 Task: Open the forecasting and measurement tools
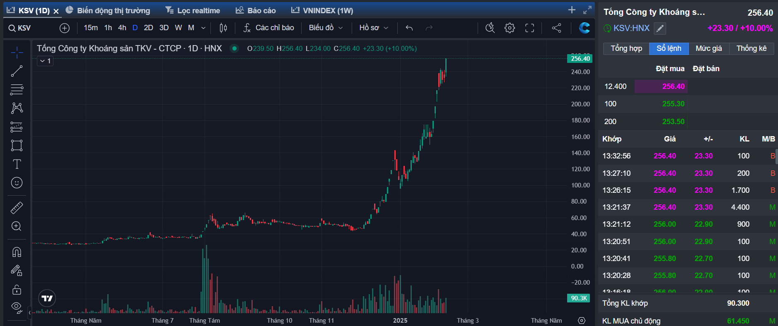[17, 127]
